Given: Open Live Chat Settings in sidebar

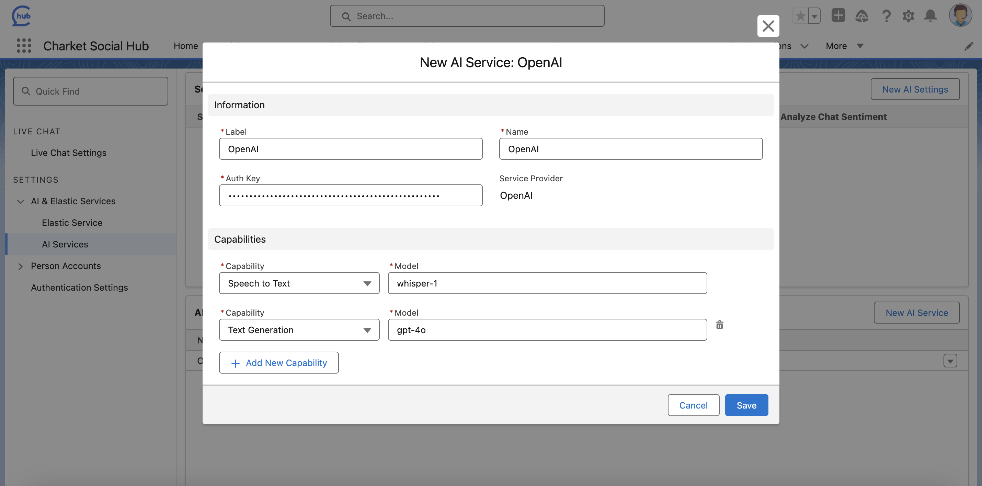Looking at the screenshot, I should coord(69,153).
